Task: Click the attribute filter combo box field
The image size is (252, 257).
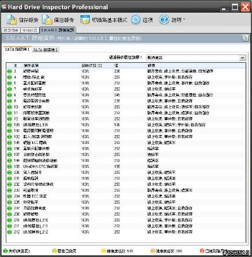Action: [196, 58]
